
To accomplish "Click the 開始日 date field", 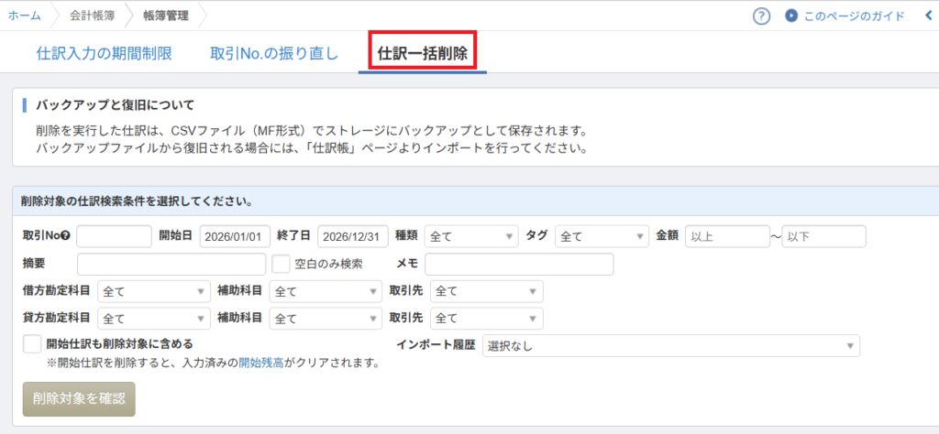I will pos(235,236).
